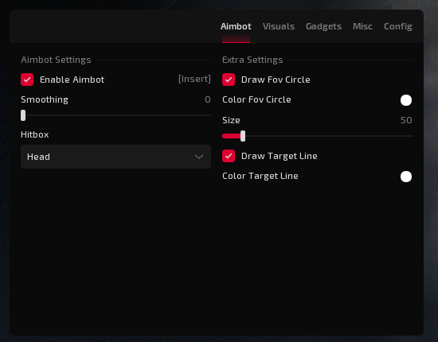Image resolution: width=438 pixels, height=342 pixels.
Task: Click the Enable Aimbot label text
Action: click(72, 80)
